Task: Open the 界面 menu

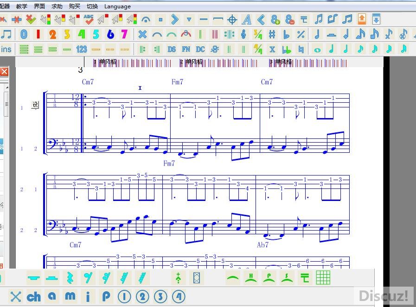Action: coord(39,6)
